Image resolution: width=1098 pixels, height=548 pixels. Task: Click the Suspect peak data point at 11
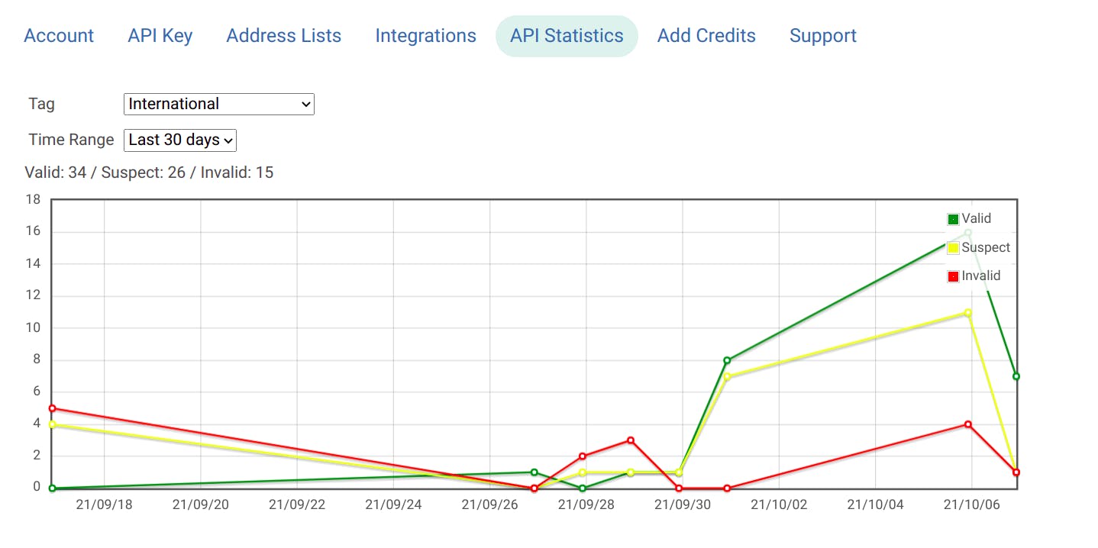pyautogui.click(x=968, y=313)
